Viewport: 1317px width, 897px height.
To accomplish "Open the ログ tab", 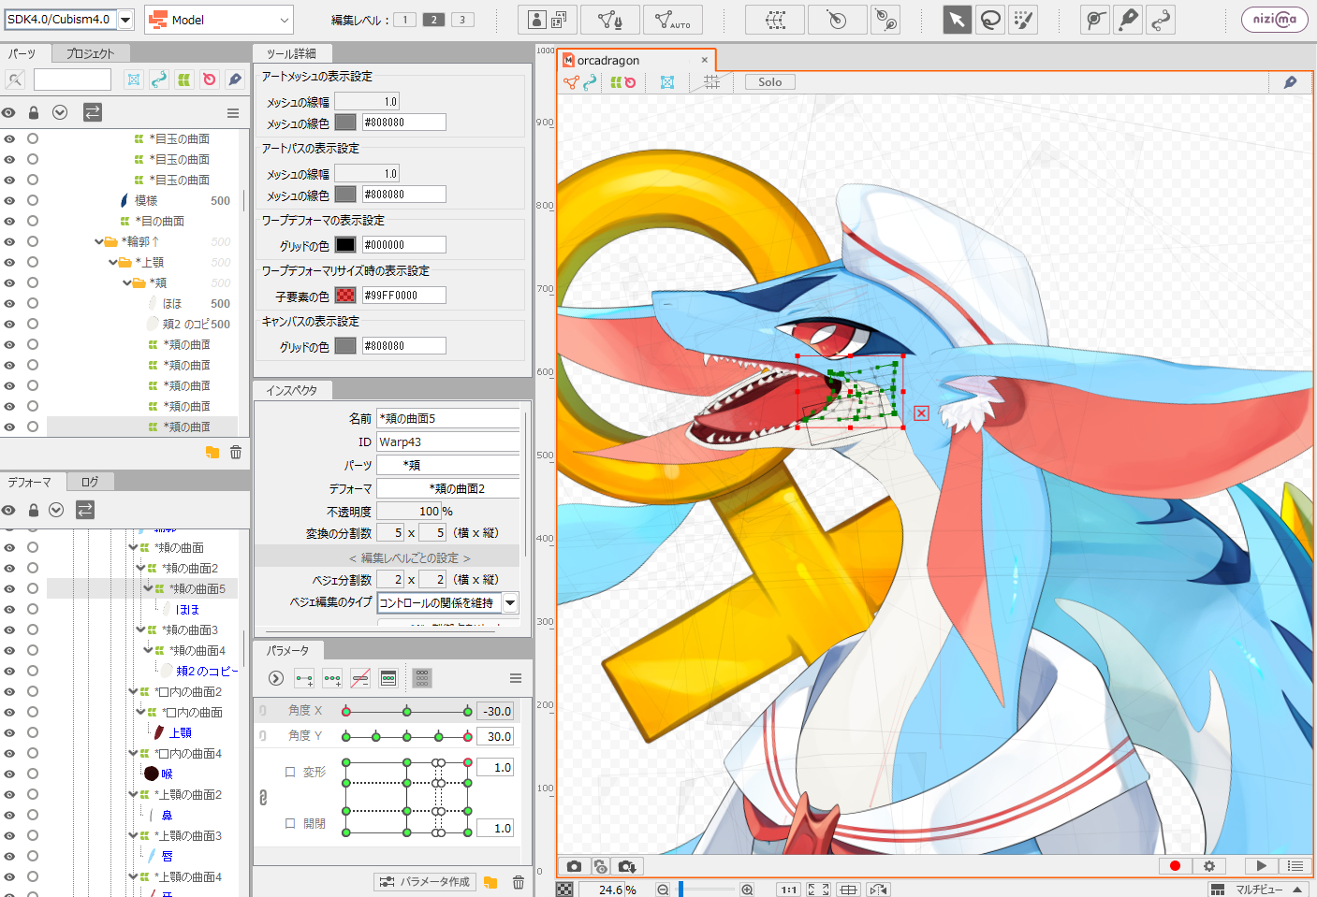I will [90, 482].
